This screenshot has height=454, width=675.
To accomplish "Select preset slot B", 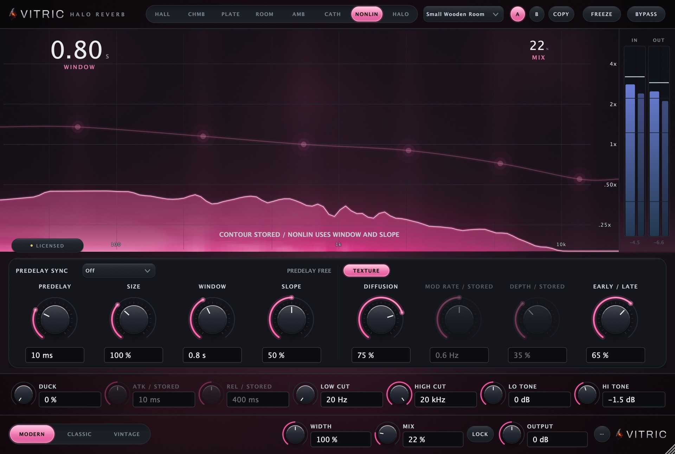I will click(537, 14).
